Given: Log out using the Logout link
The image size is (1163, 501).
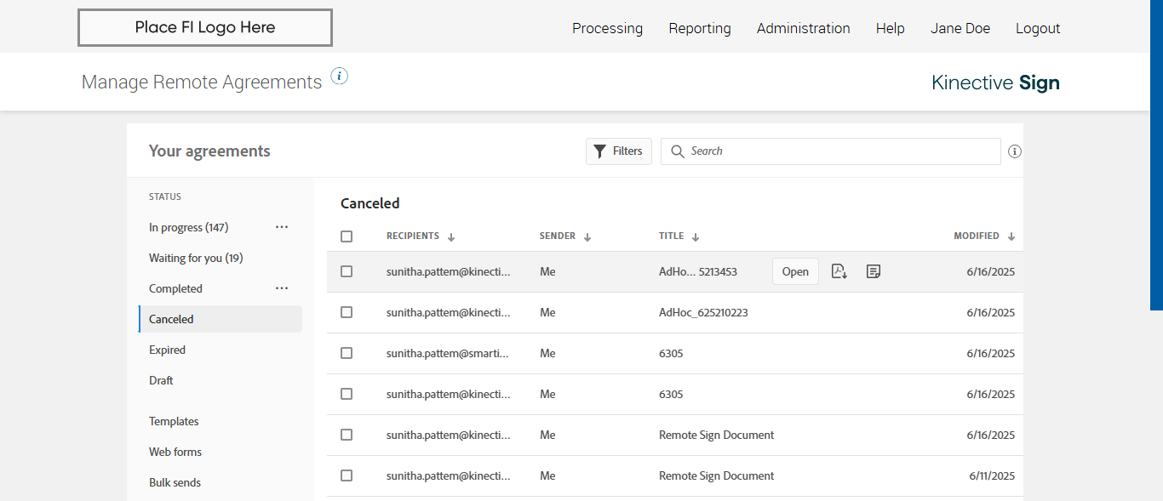Looking at the screenshot, I should tap(1038, 28).
